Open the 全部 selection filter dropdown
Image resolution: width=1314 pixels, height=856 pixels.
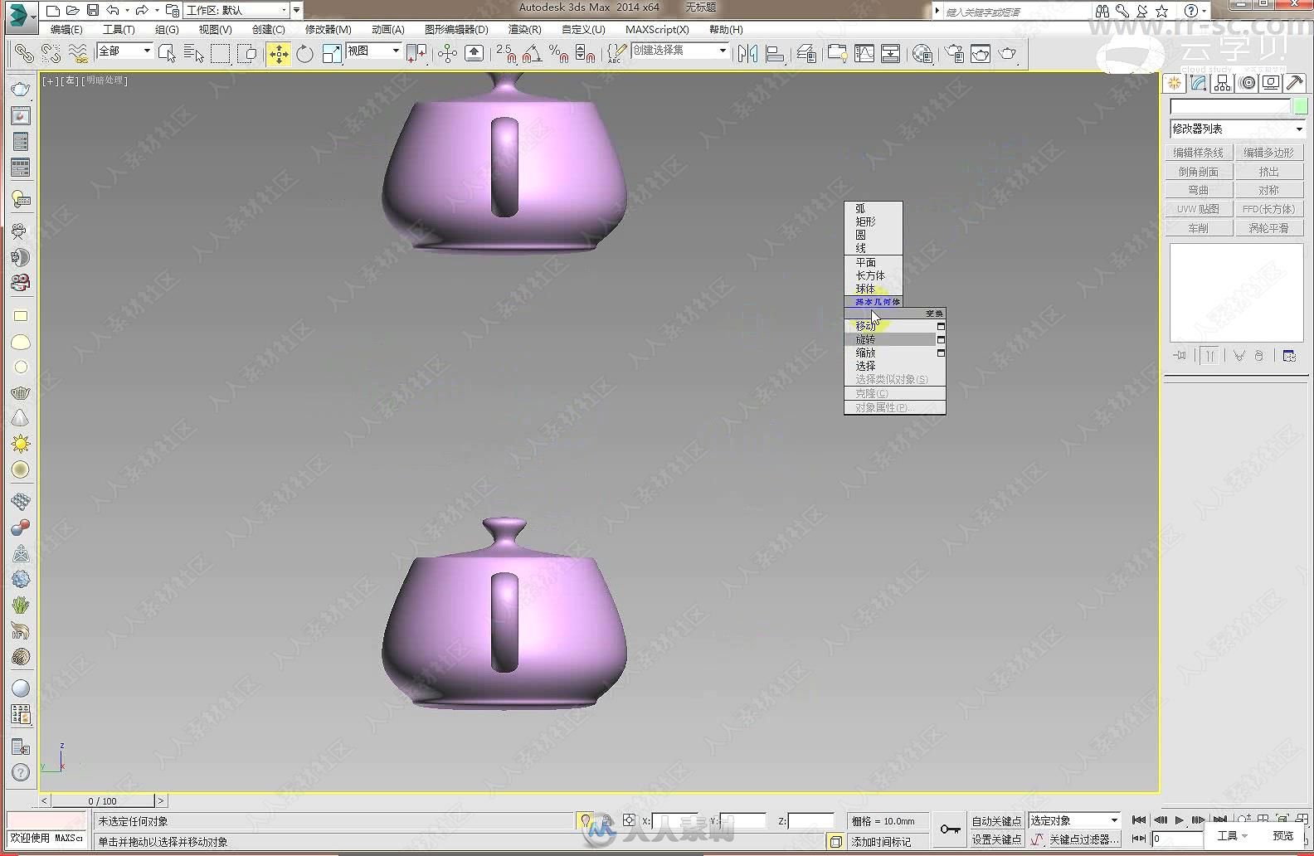coord(124,51)
